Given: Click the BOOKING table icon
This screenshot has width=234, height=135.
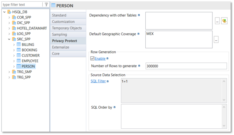Looking at the screenshot, I should 19,50.
